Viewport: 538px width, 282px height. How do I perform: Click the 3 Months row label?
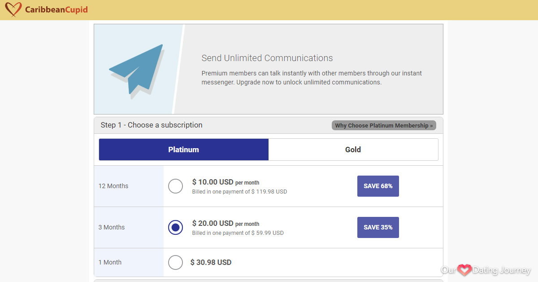(x=112, y=227)
